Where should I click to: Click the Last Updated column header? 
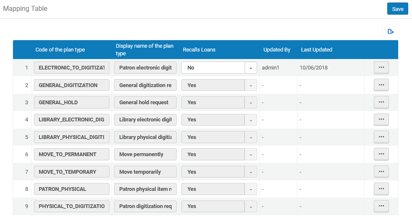[x=316, y=50]
